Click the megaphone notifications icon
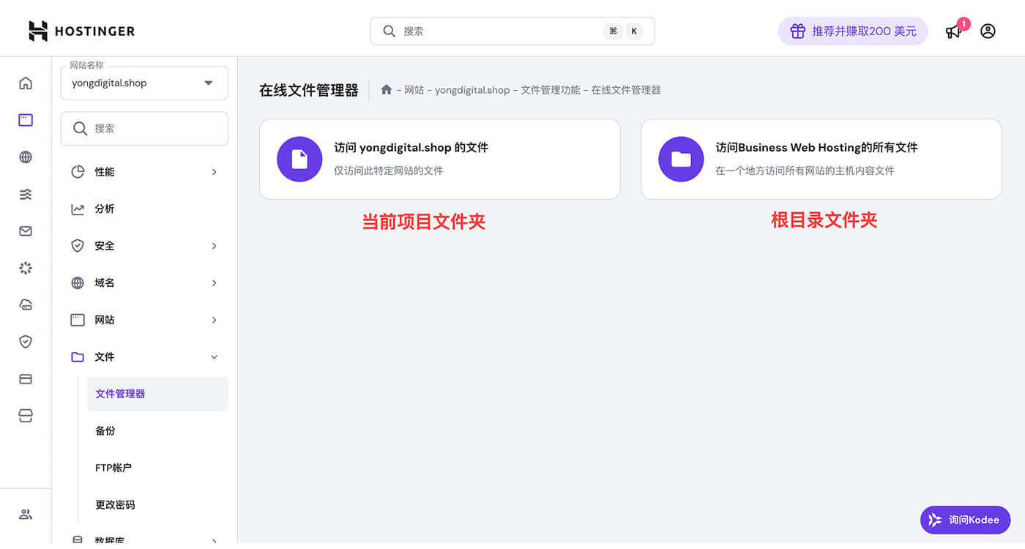1025x549 pixels. (x=953, y=31)
